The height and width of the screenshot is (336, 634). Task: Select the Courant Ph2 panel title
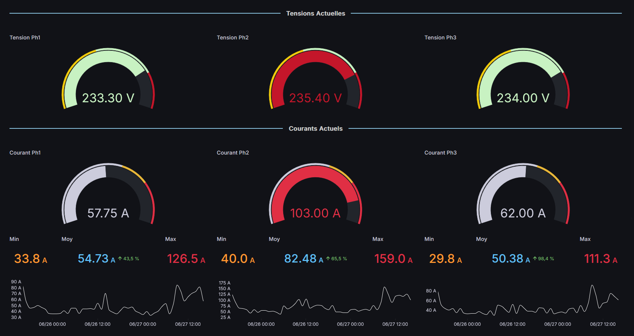click(233, 153)
